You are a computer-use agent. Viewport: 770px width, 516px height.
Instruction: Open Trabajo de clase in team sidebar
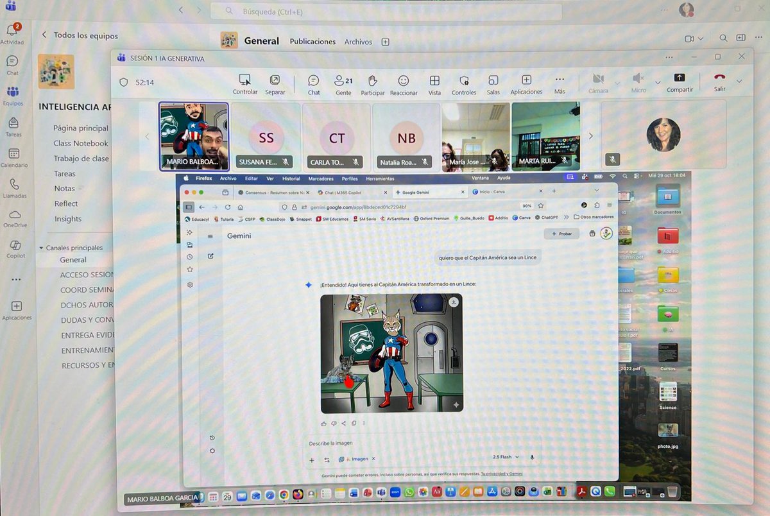click(81, 159)
